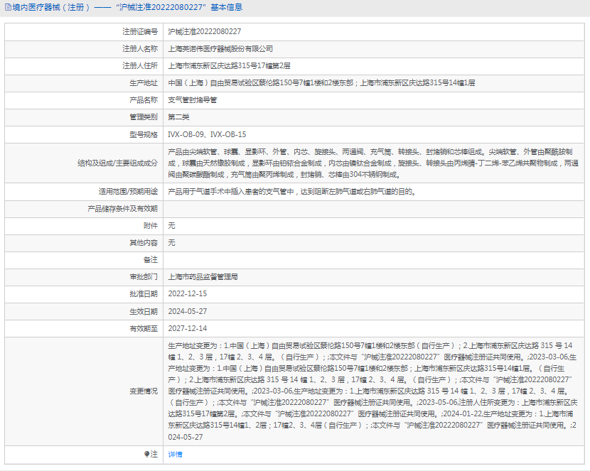Screen dimensions: 590x471
Task: Select the approval date 2022-12-15
Action: (x=187, y=294)
